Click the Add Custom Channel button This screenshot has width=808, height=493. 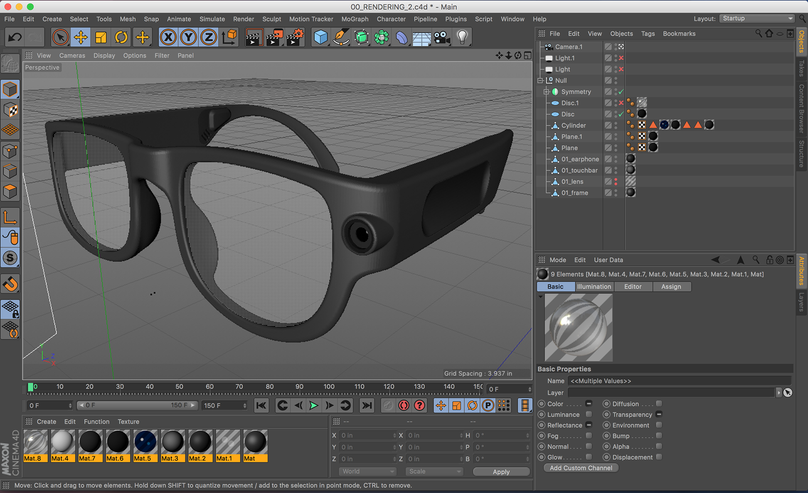[x=581, y=468]
